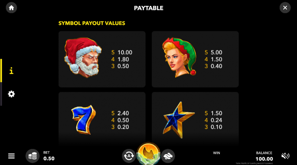The width and height of the screenshot is (297, 165).
Task: Select the elf girl symbol image
Action: point(179,58)
